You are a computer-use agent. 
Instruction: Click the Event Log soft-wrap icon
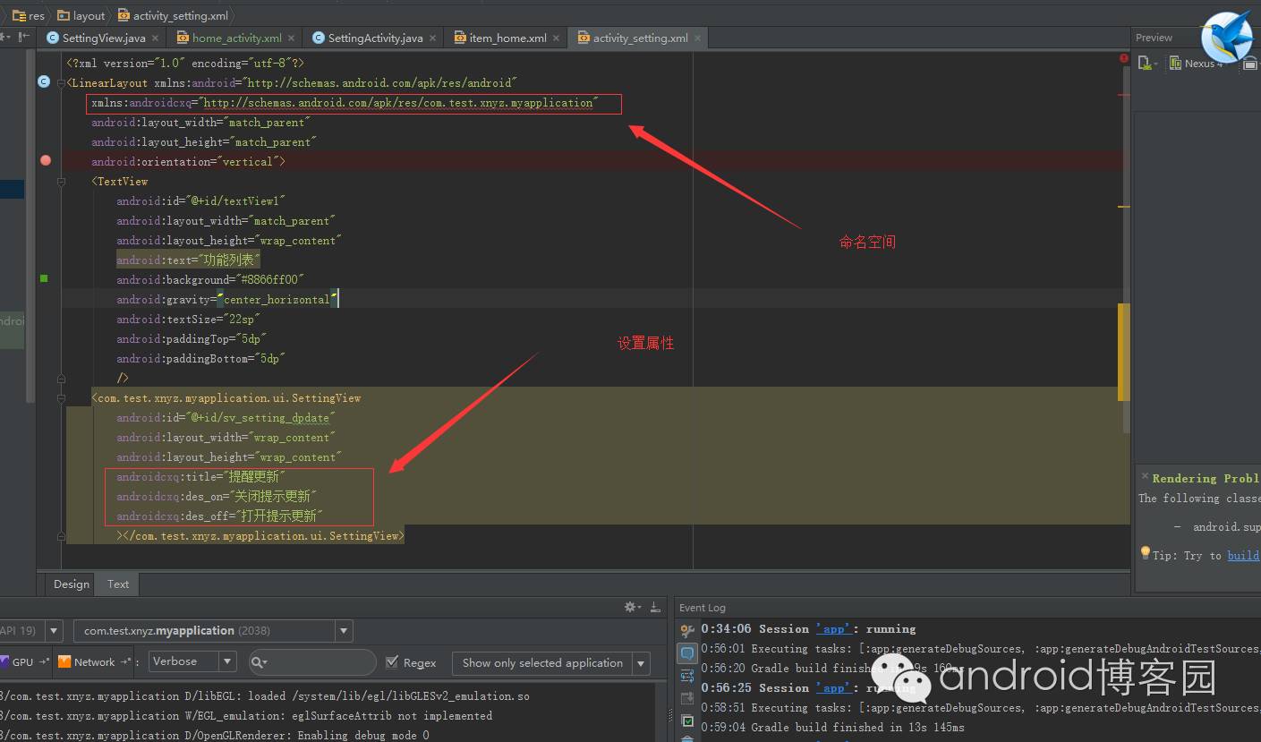tap(687, 676)
